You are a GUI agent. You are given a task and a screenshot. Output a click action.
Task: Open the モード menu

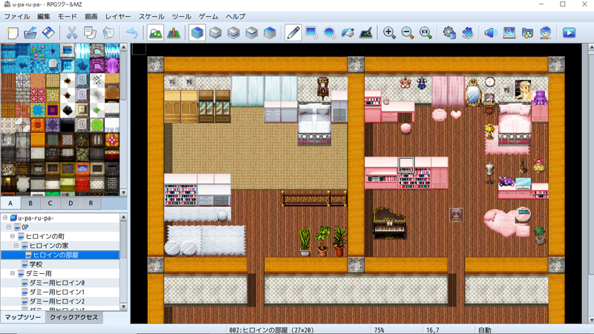pos(67,16)
